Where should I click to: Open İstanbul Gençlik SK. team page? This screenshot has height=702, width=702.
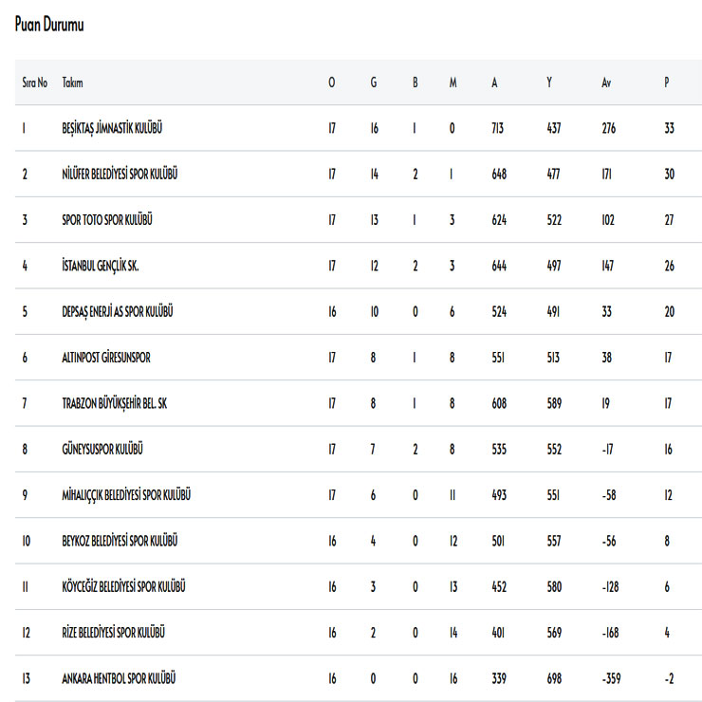[x=101, y=266]
